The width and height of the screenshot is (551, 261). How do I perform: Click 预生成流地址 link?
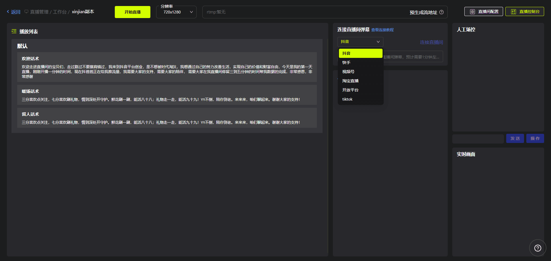(x=424, y=12)
